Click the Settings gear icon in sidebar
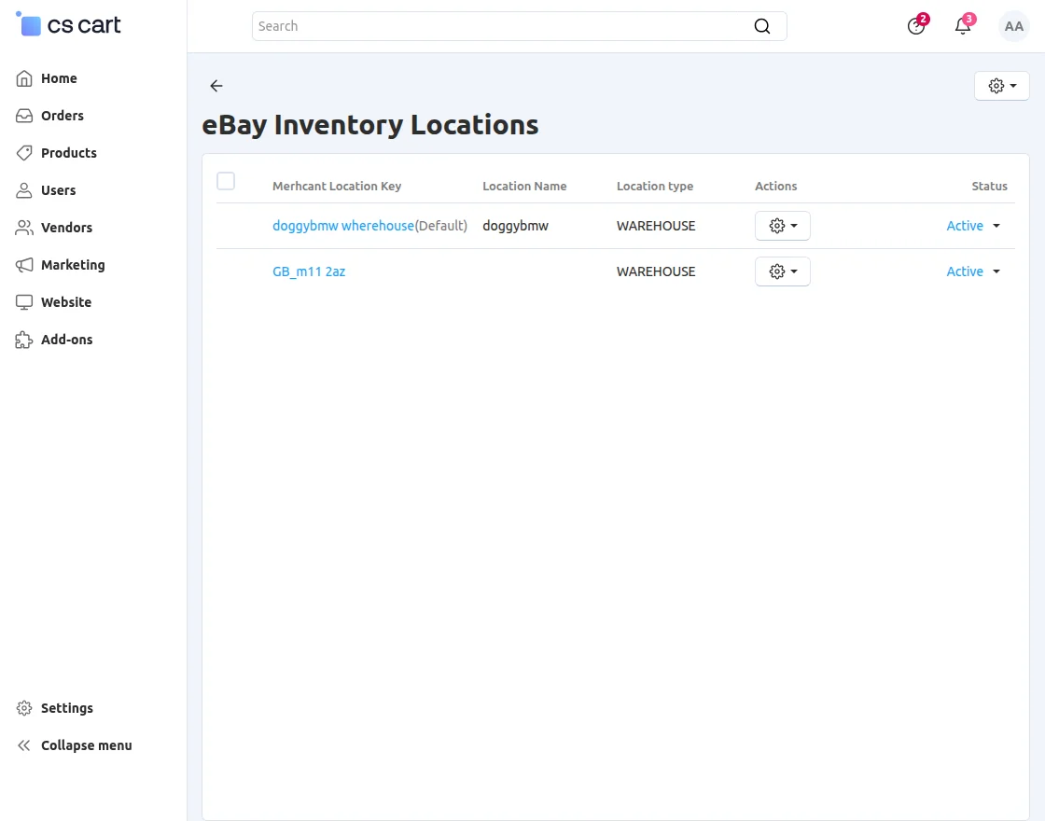This screenshot has height=821, width=1045. [24, 708]
